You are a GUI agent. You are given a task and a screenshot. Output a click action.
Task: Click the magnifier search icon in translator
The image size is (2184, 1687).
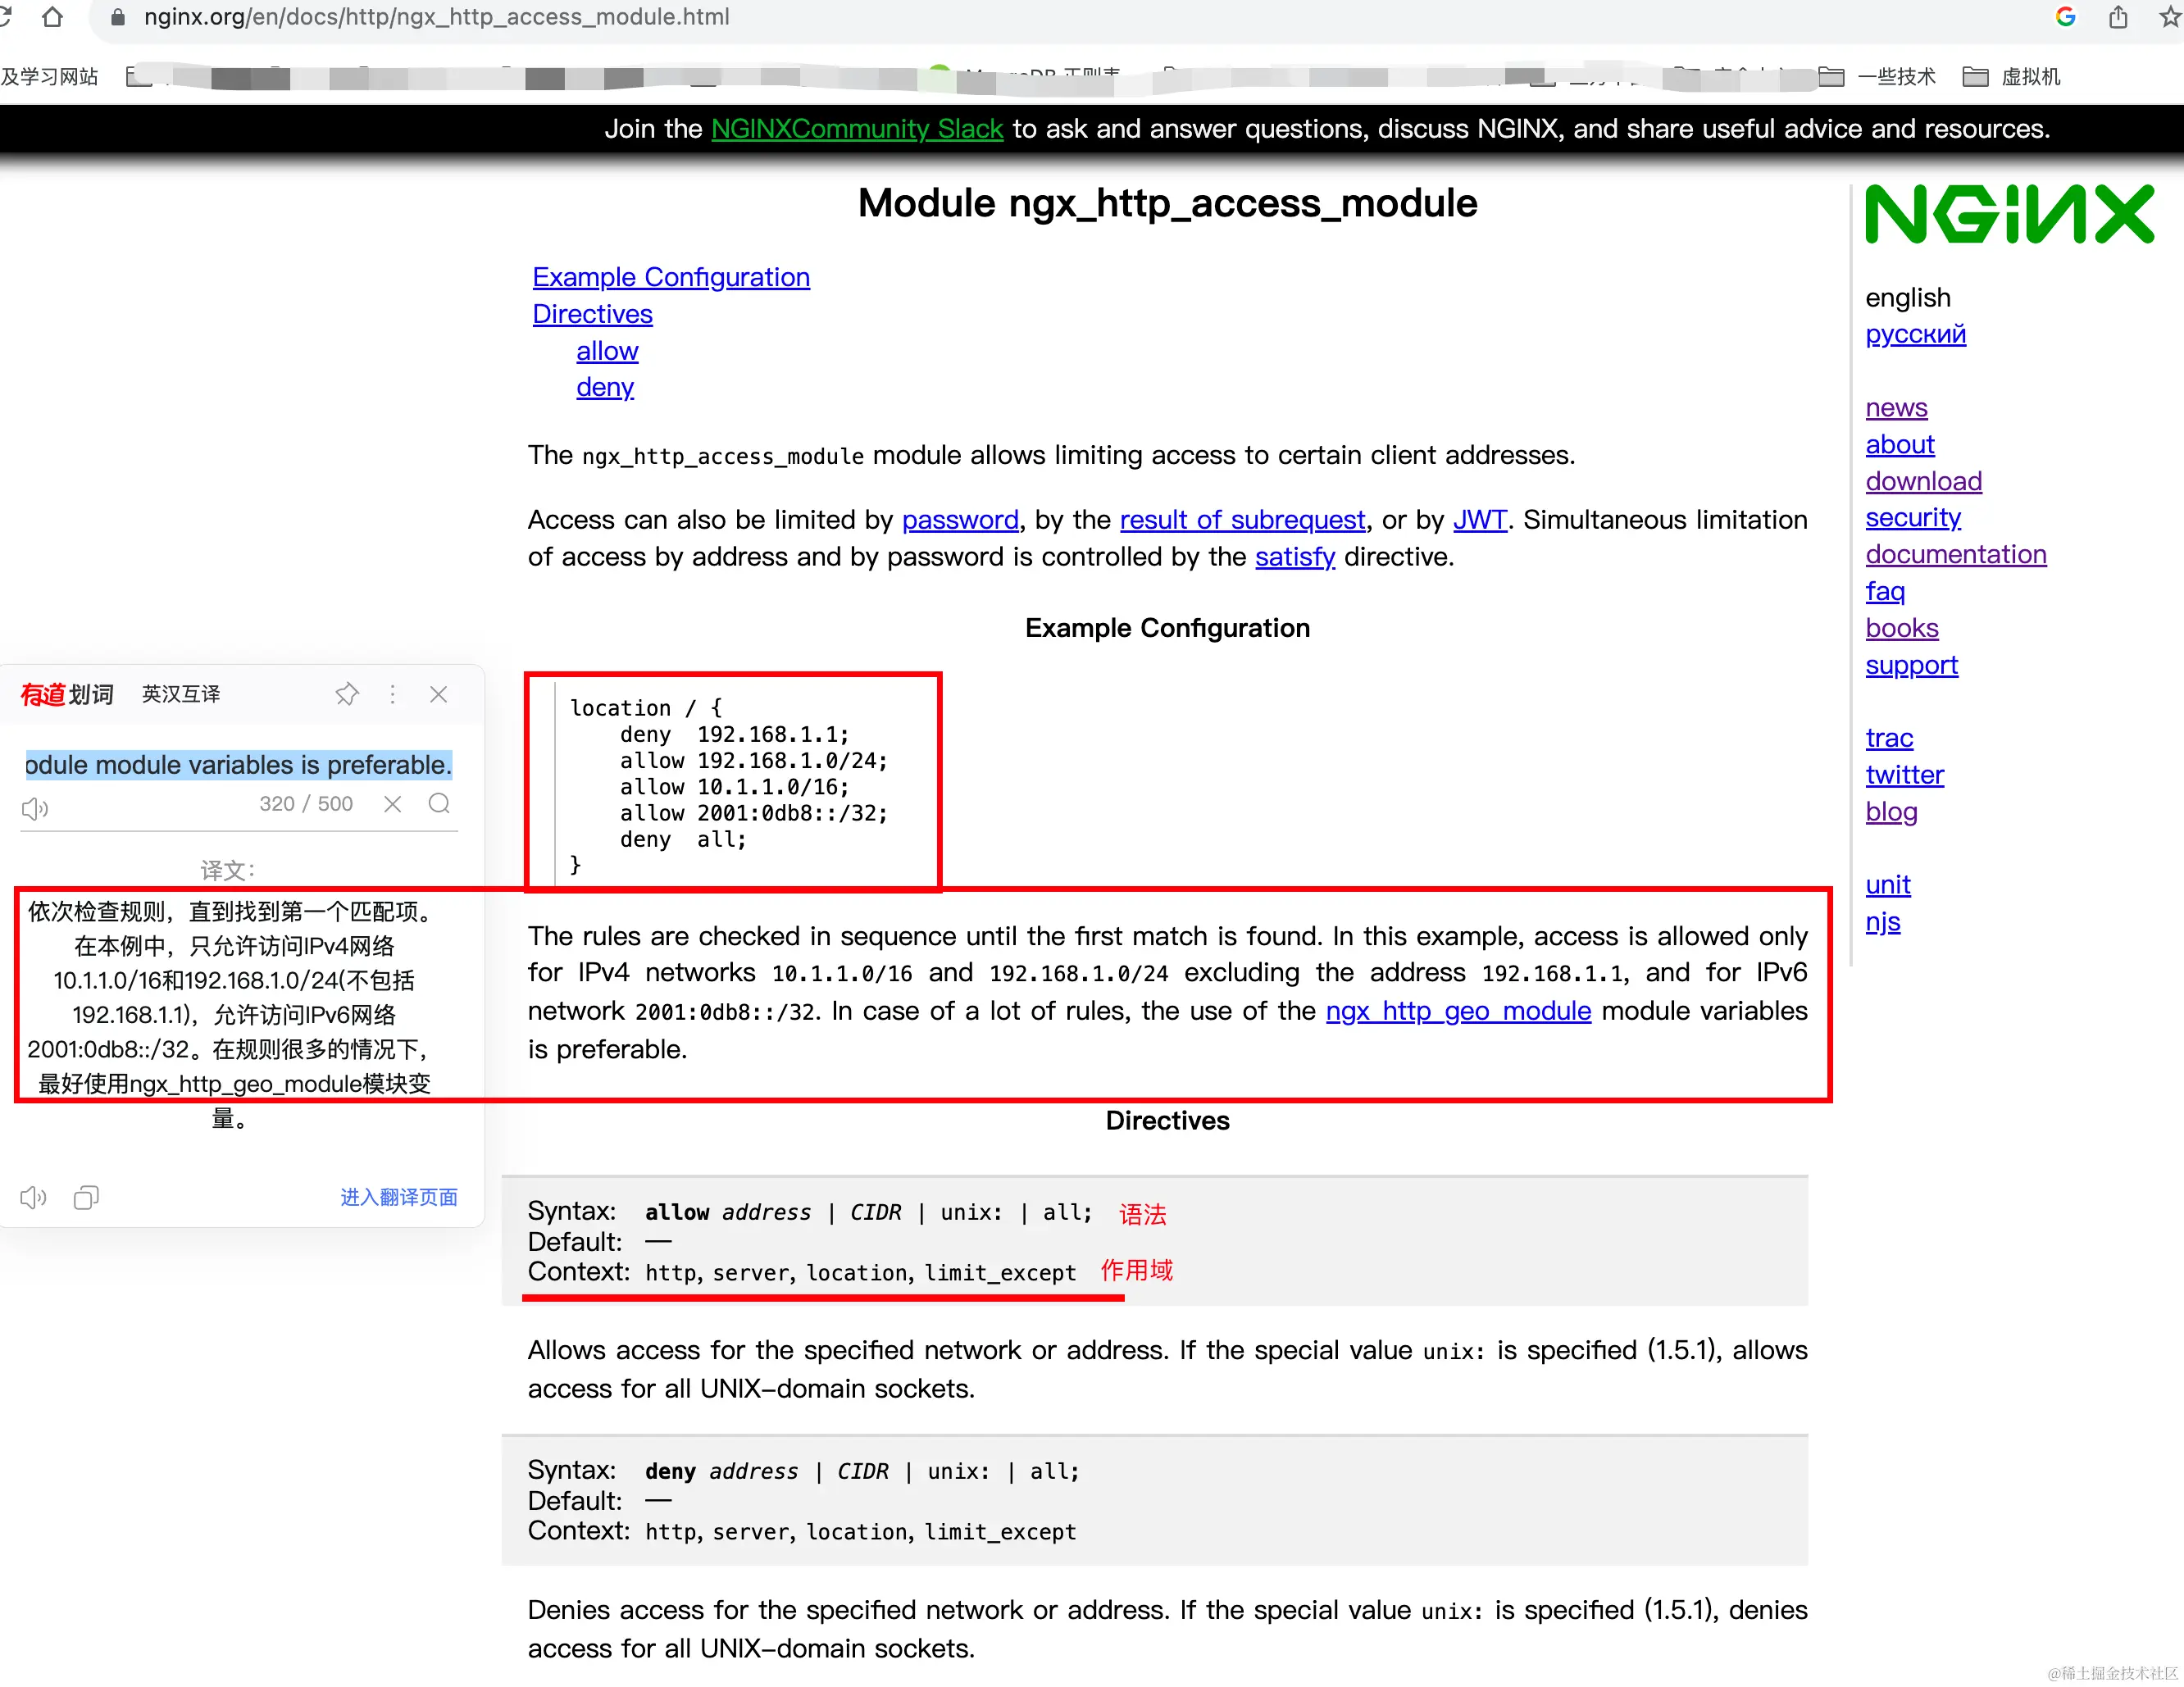click(x=439, y=804)
